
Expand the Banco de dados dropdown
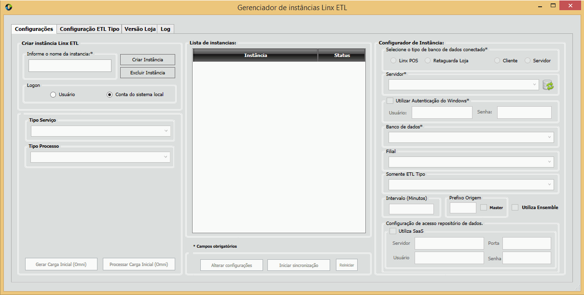pyautogui.click(x=471, y=137)
